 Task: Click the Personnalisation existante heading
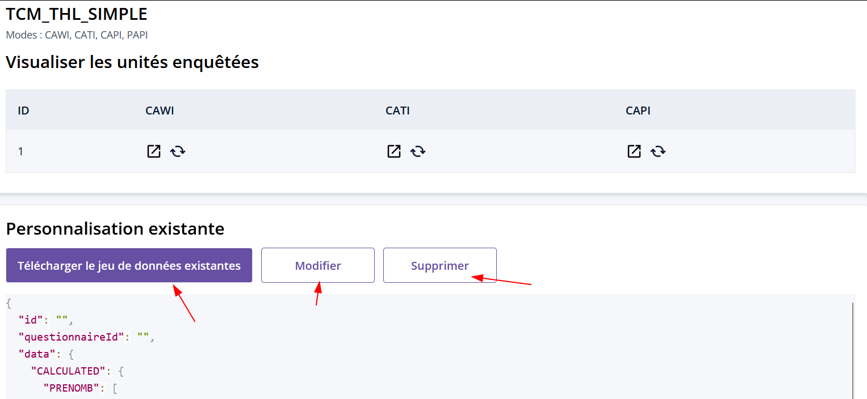[115, 229]
